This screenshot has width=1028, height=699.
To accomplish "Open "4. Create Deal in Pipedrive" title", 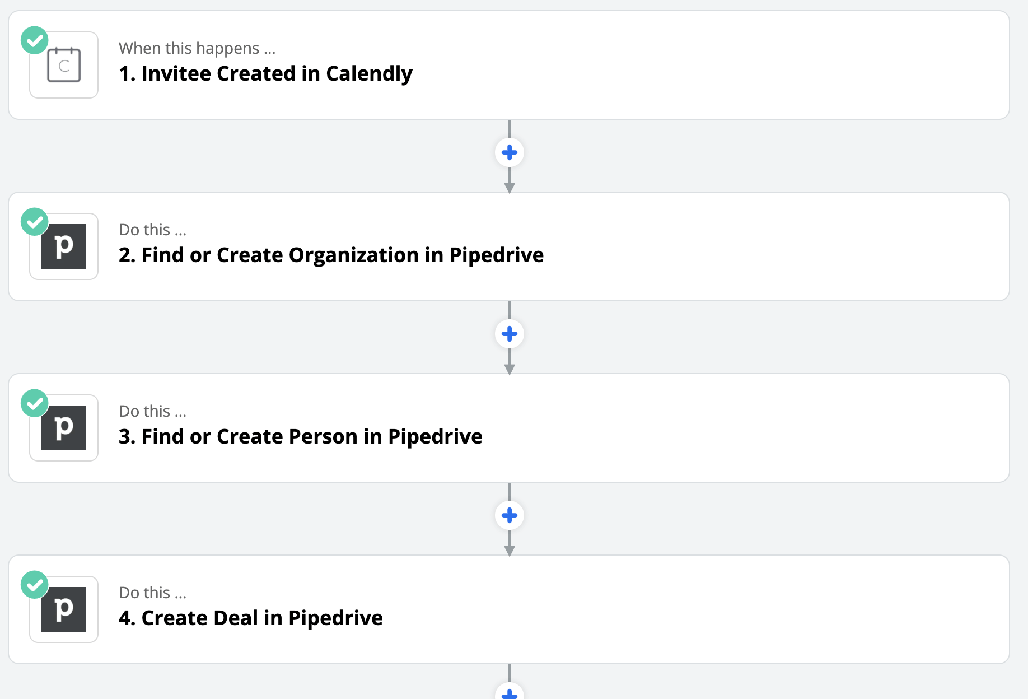I will click(250, 618).
